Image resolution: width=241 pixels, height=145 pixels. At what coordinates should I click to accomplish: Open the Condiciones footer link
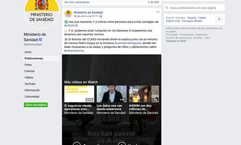[187, 35]
